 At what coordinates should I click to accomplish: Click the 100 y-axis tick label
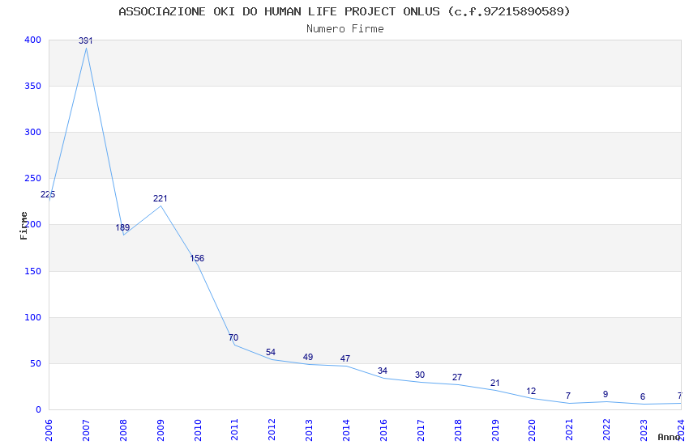click(33, 317)
